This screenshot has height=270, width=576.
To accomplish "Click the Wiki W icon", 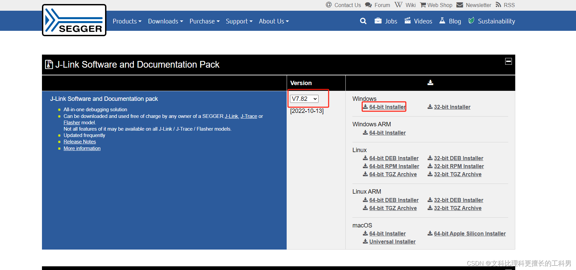I will click(x=398, y=5).
